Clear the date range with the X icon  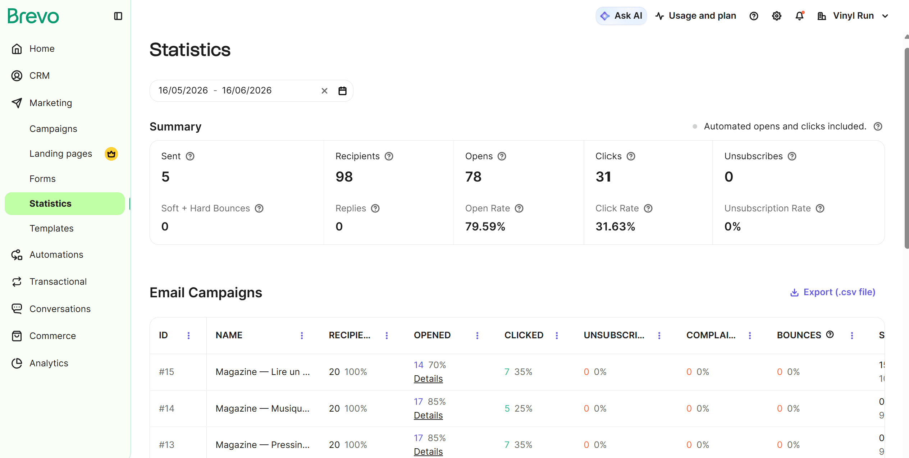pos(324,91)
